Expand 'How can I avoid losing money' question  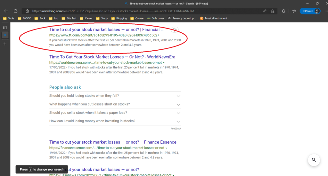click(x=115, y=121)
